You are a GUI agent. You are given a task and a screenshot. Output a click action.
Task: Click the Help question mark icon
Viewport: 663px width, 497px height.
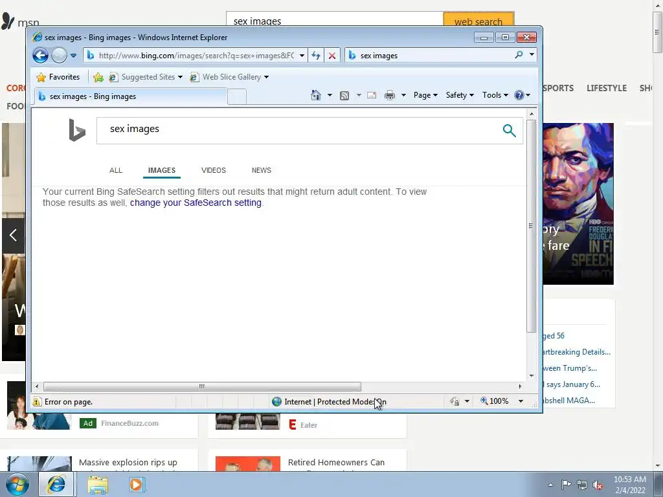[519, 95]
